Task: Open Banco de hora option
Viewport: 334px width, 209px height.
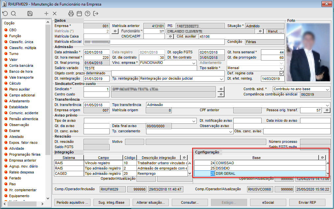Action: 21,71
